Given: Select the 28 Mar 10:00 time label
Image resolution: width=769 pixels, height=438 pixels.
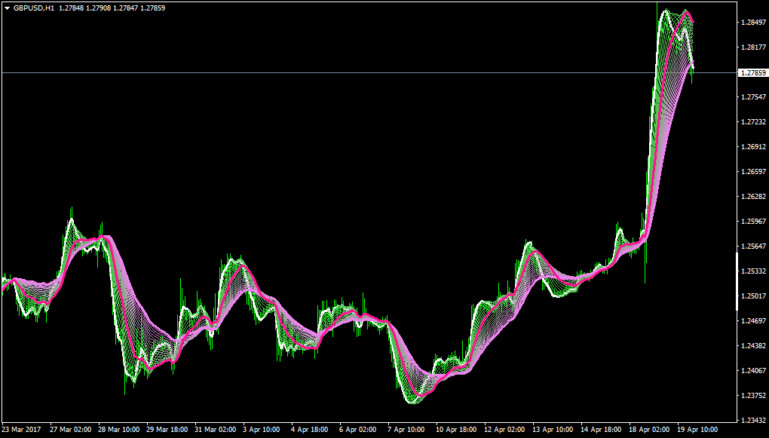Looking at the screenshot, I should tap(118, 430).
